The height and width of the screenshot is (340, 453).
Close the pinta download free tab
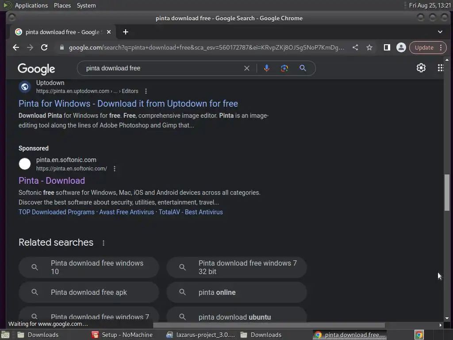109,32
